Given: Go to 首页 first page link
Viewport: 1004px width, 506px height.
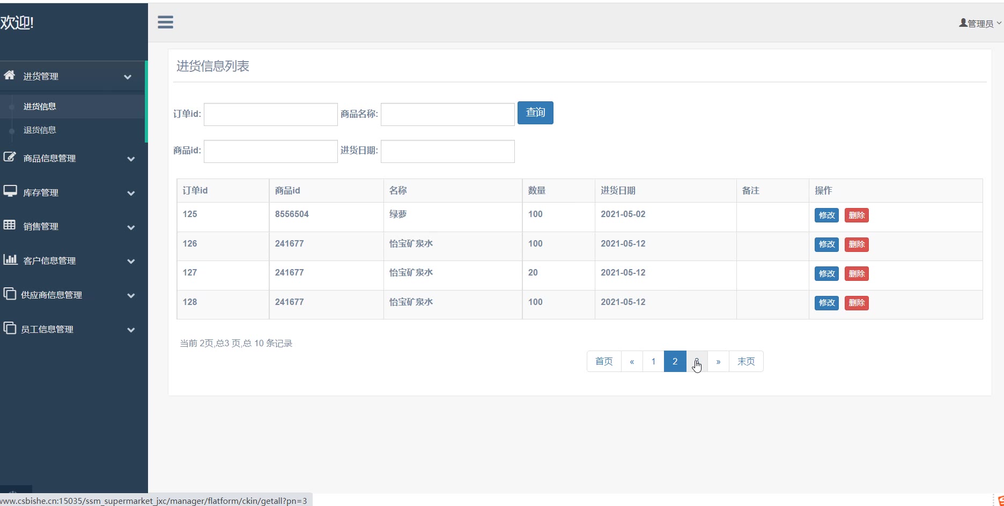Looking at the screenshot, I should pyautogui.click(x=604, y=361).
